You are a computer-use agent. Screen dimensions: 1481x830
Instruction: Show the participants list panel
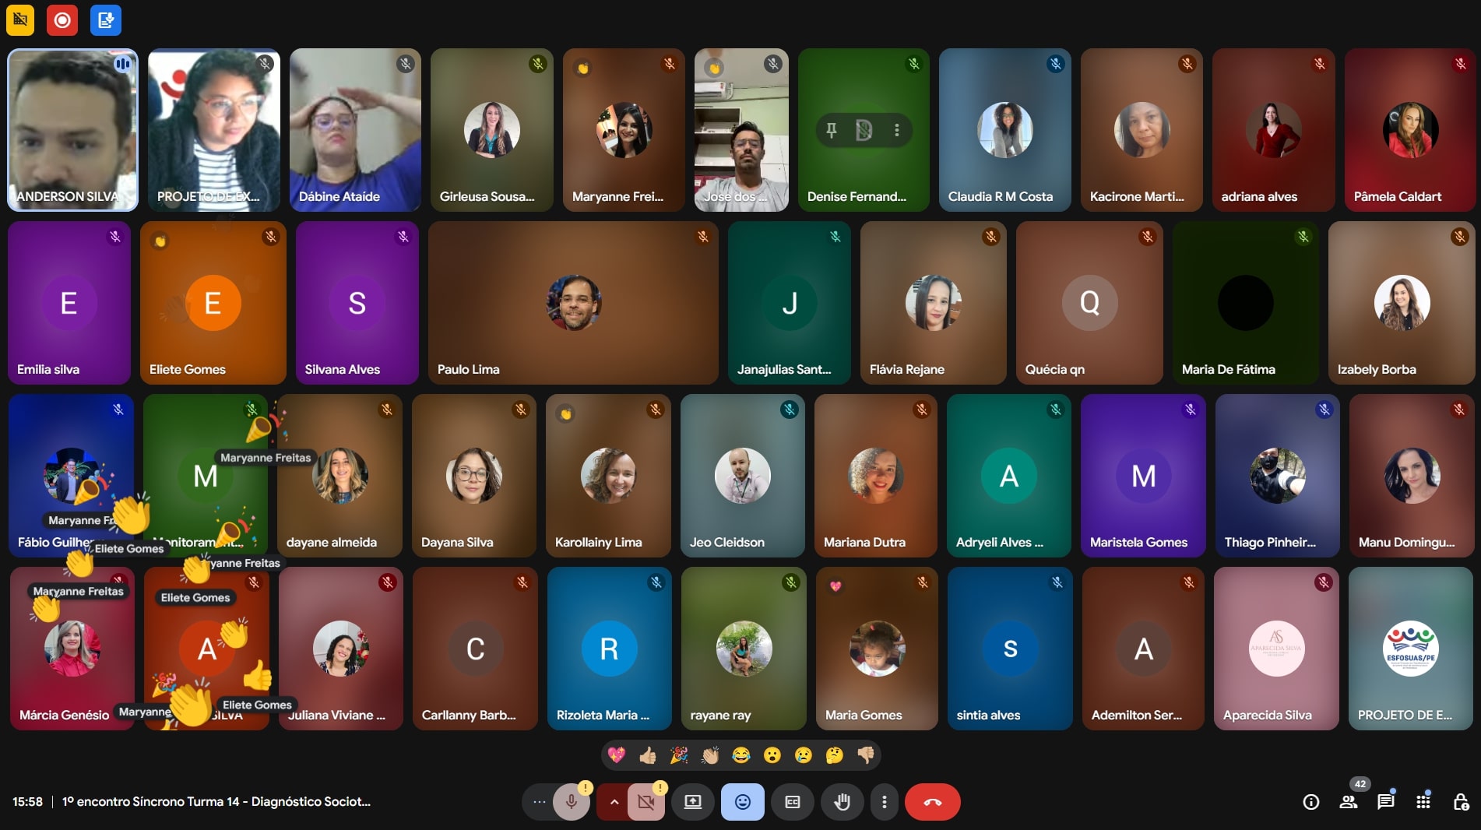tap(1349, 802)
